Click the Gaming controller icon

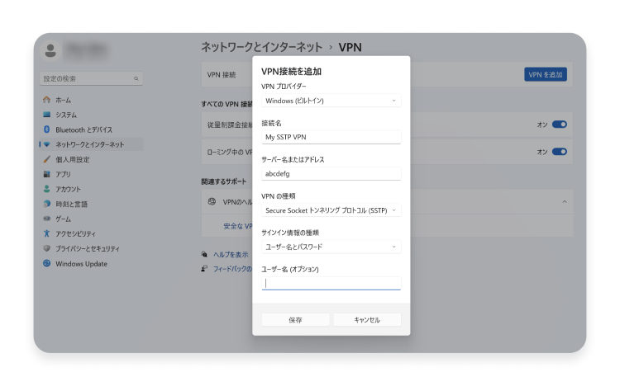coord(46,219)
